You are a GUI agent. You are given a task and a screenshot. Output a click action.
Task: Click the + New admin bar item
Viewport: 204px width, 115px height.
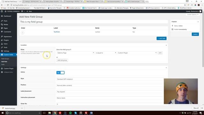pyautogui.click(x=29, y=11)
